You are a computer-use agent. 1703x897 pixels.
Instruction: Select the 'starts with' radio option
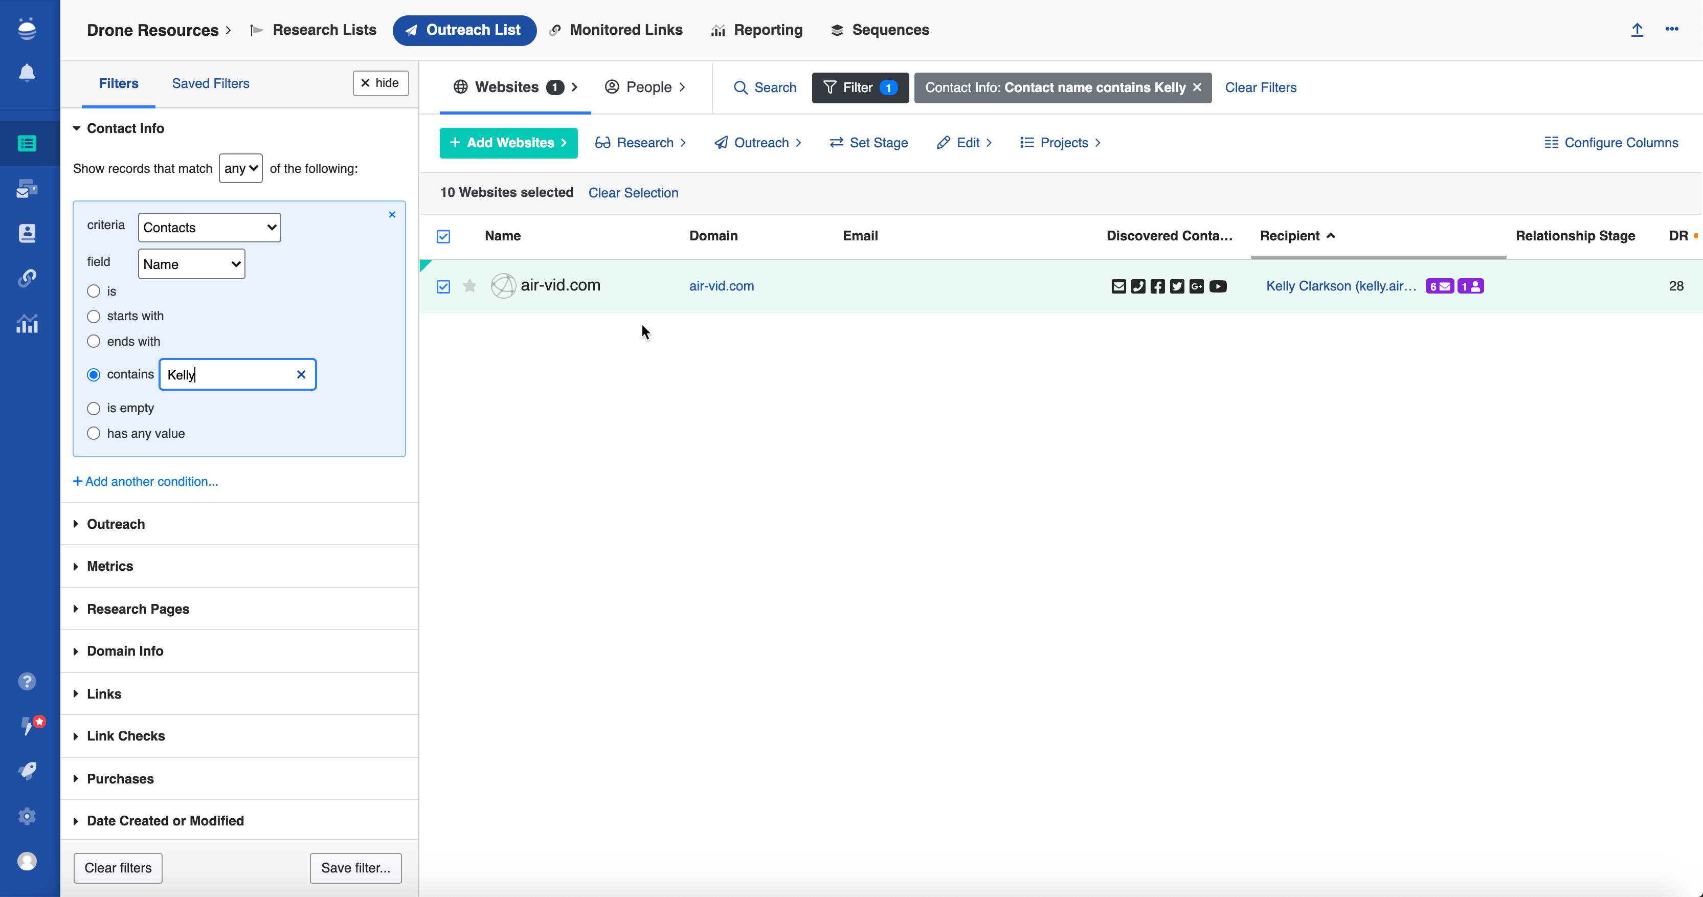[x=94, y=317]
